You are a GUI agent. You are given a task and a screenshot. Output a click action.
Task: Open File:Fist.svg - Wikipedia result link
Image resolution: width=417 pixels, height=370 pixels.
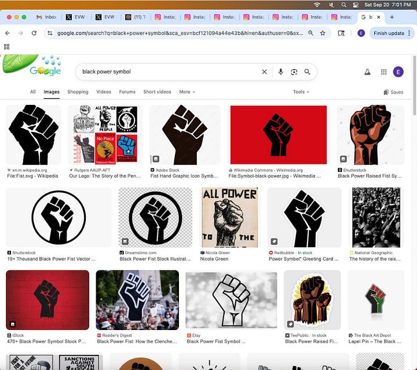coord(32,176)
